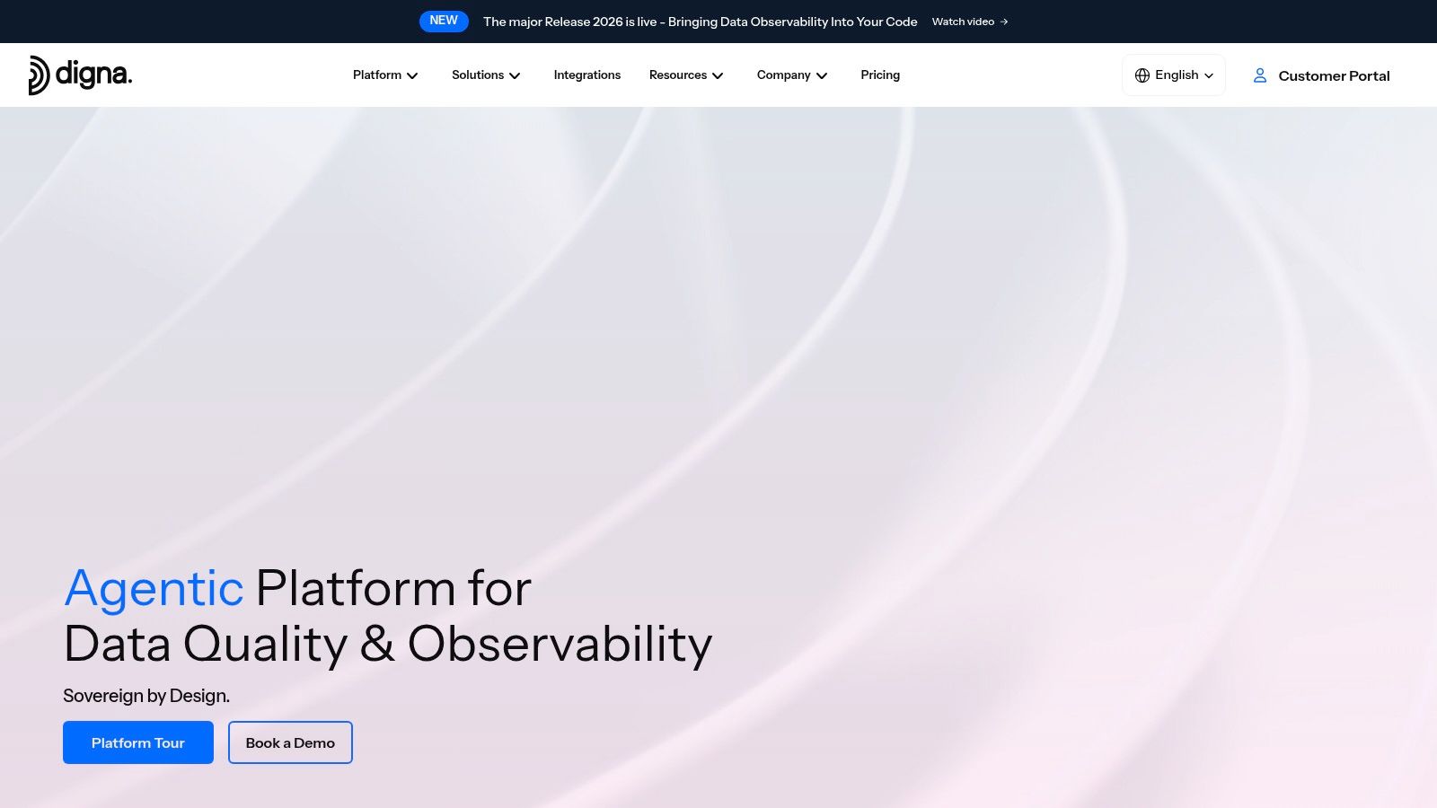The width and height of the screenshot is (1437, 808).
Task: Expand the Platform menu chevron
Action: tap(412, 75)
